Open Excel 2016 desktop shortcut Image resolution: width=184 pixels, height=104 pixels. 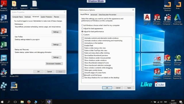[x=4, y=46]
